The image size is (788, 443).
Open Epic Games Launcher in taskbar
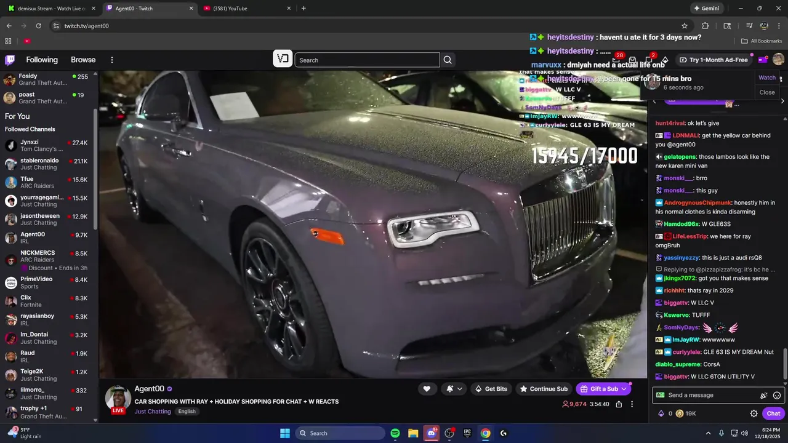coord(467,433)
